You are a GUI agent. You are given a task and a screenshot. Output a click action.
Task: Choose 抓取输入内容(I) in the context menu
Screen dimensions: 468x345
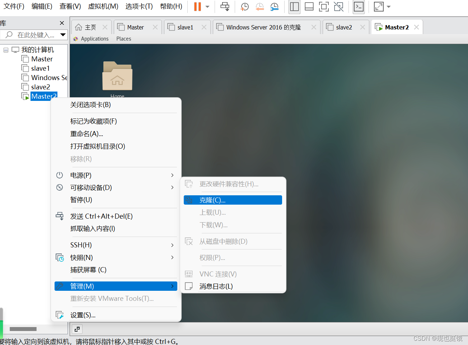[x=116, y=229]
